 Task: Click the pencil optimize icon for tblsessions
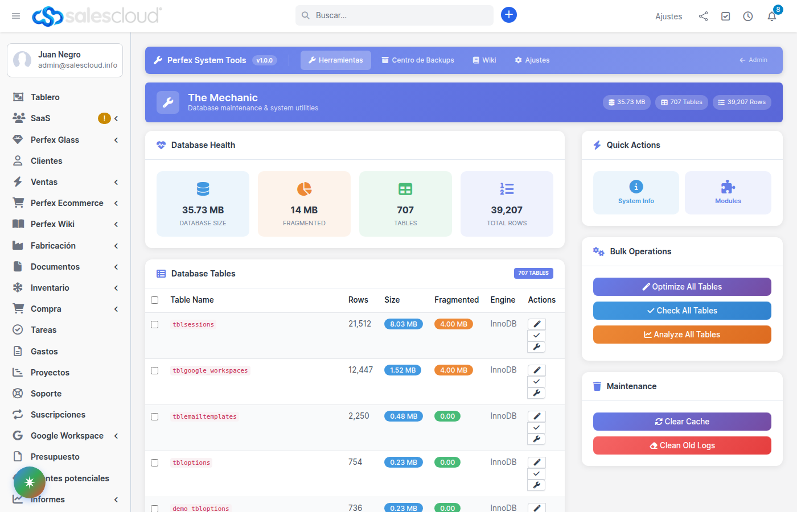coord(536,324)
